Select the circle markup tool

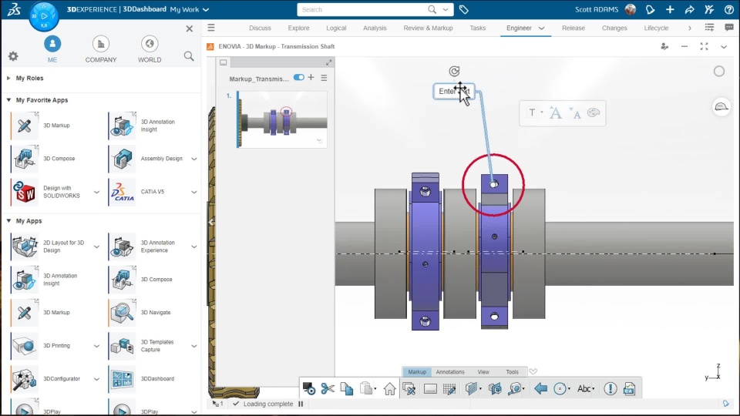[x=560, y=388]
